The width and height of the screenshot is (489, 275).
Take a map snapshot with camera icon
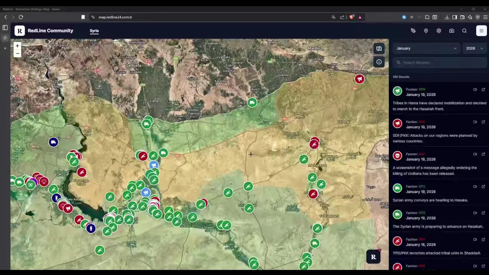[x=452, y=31]
